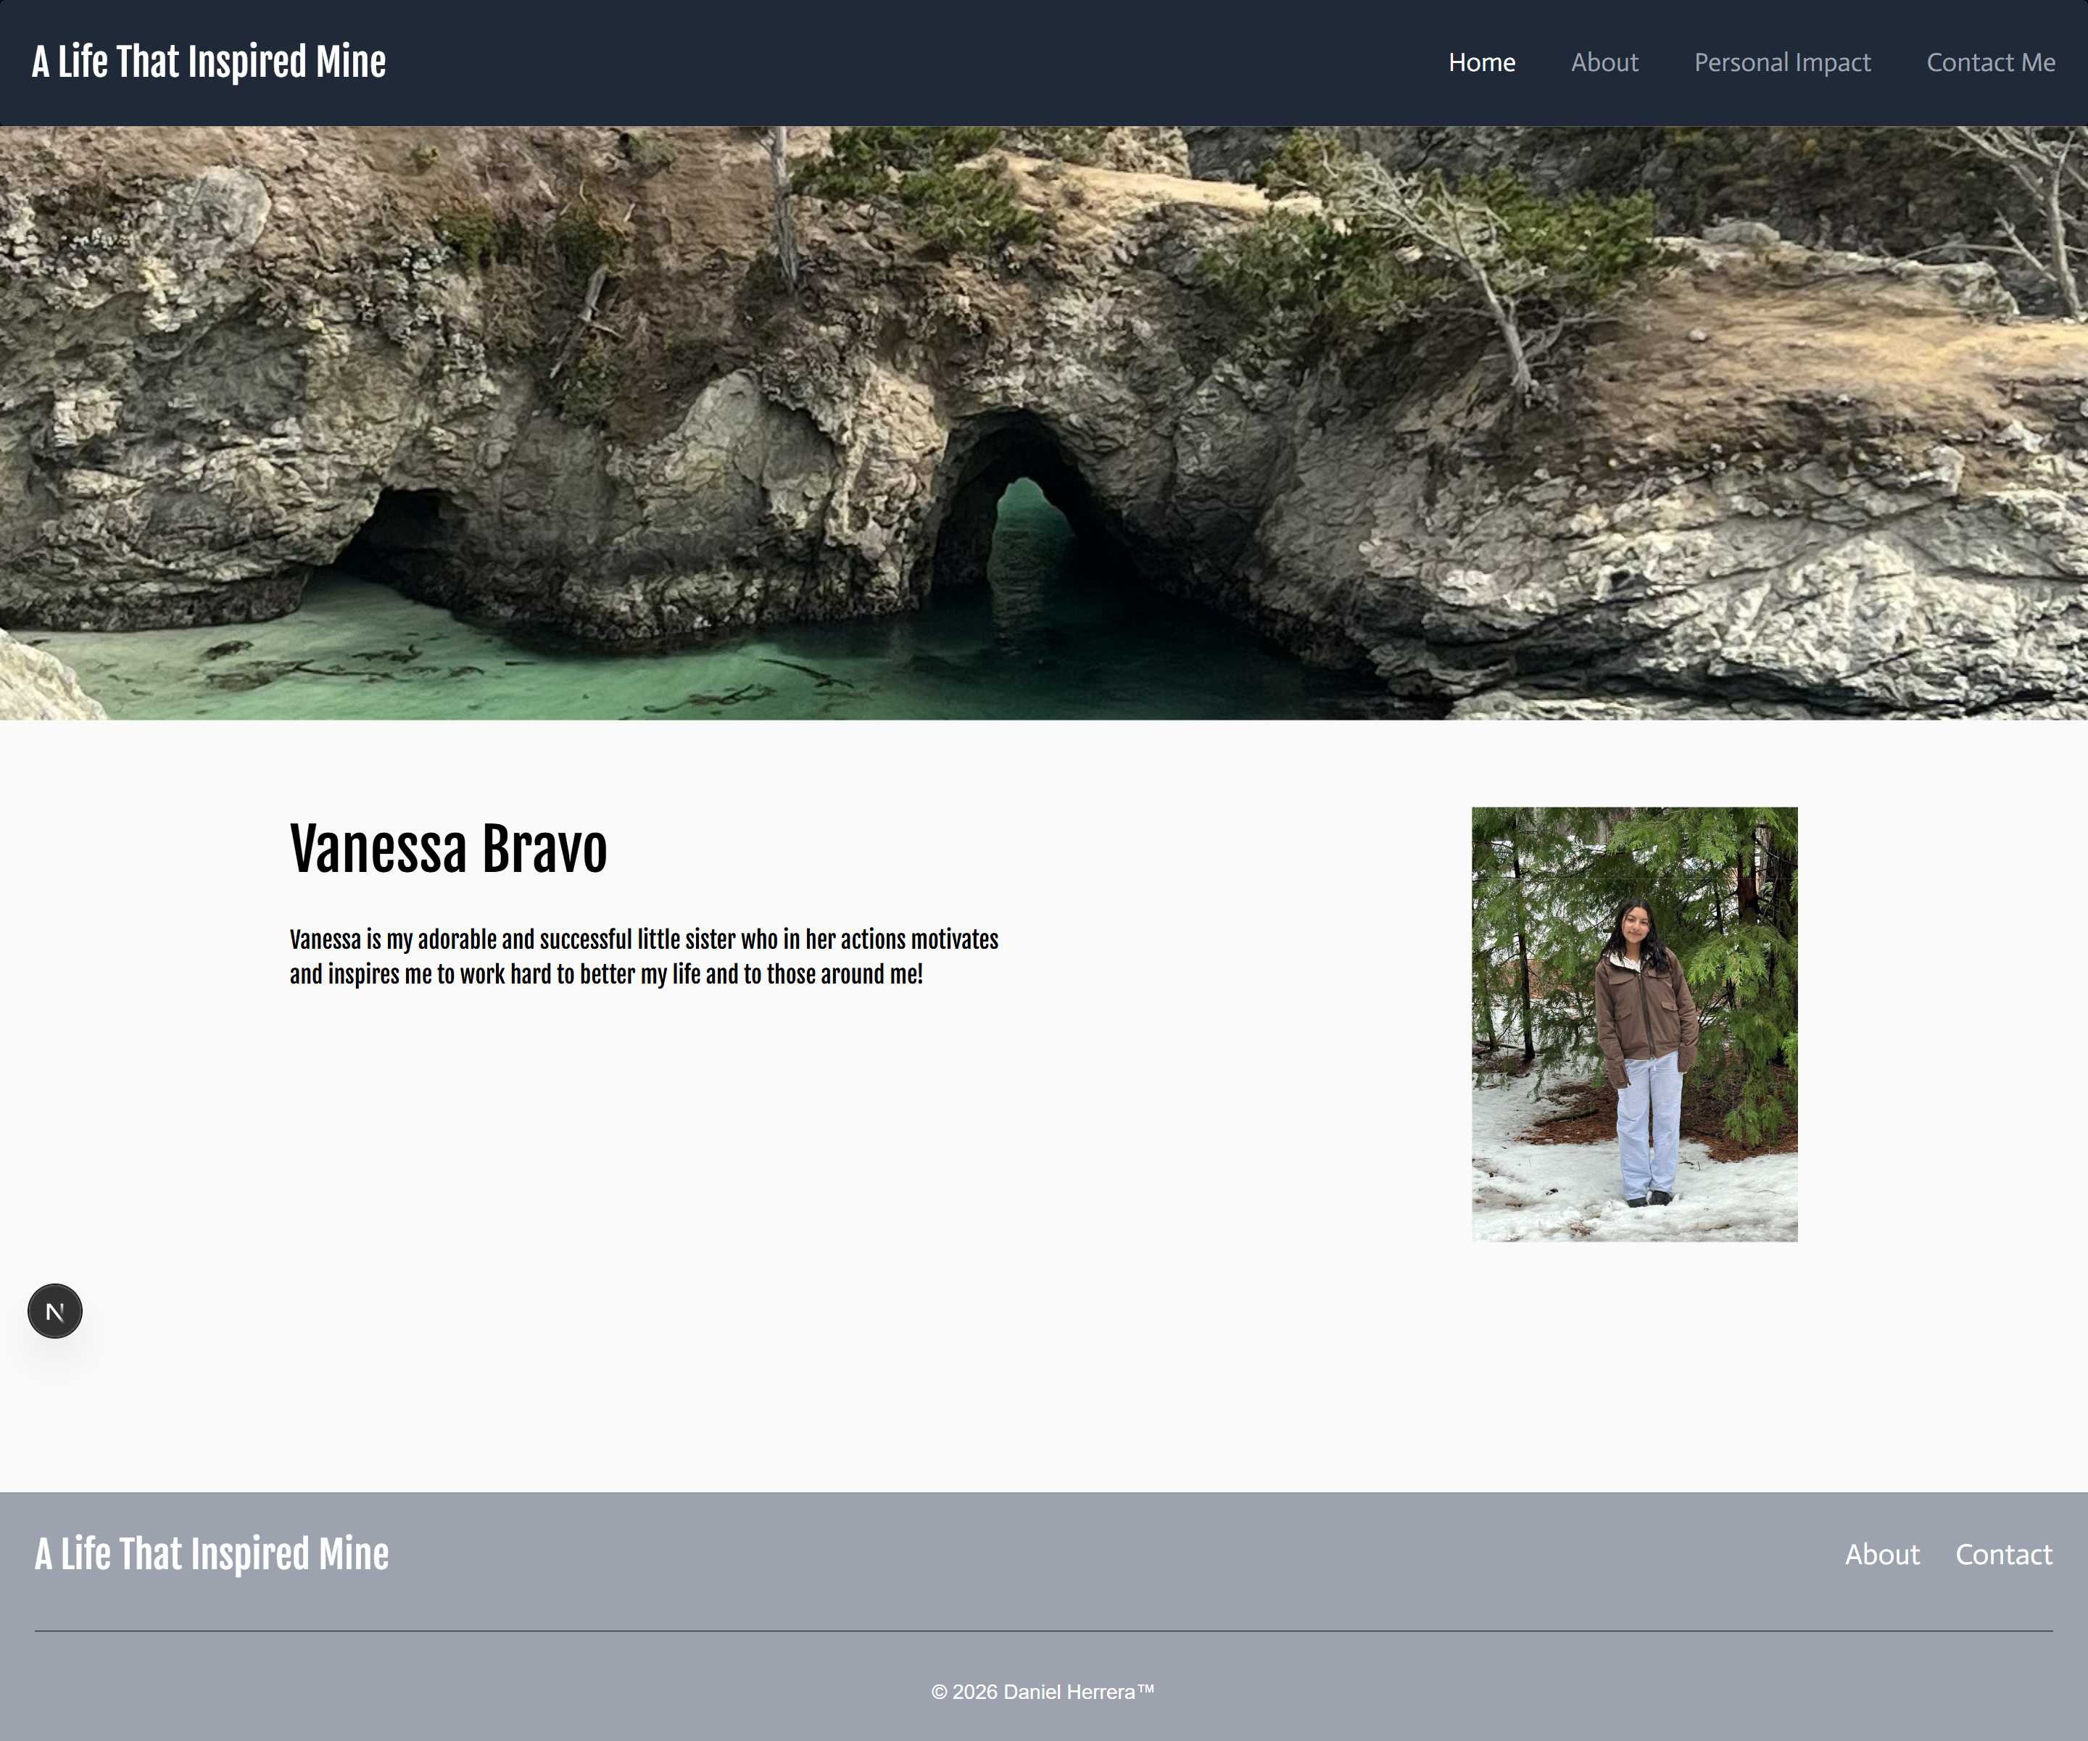Viewport: 2088px width, 1741px height.
Task: Click the paragraph describing Vanessa
Action: [643, 957]
